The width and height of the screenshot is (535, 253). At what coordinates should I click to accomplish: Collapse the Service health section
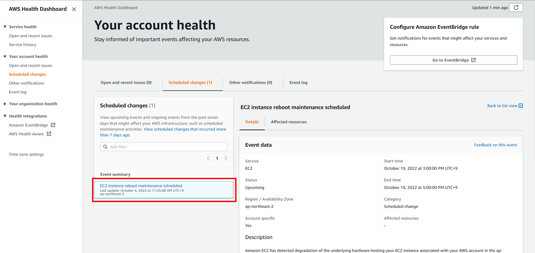[x=5, y=27]
